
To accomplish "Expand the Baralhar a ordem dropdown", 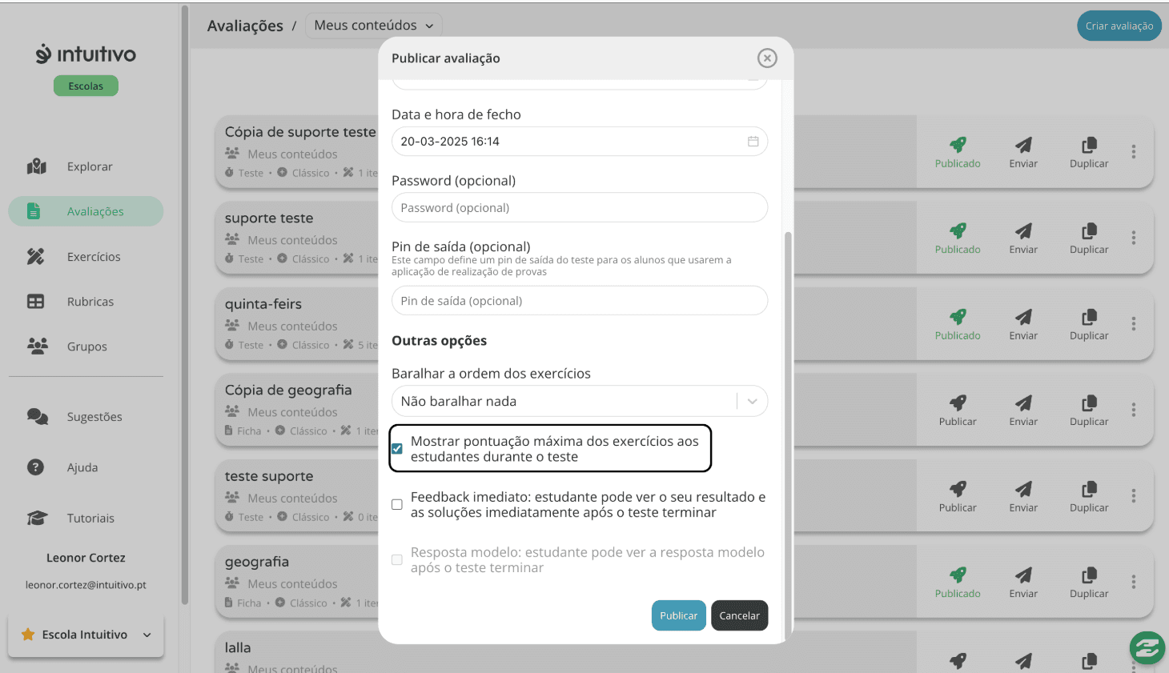I will pyautogui.click(x=752, y=402).
